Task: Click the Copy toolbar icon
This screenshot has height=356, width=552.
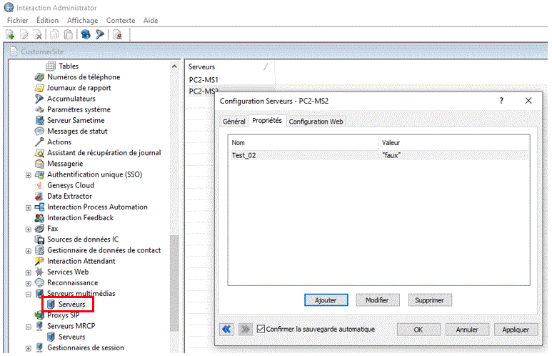Action: [x=54, y=34]
